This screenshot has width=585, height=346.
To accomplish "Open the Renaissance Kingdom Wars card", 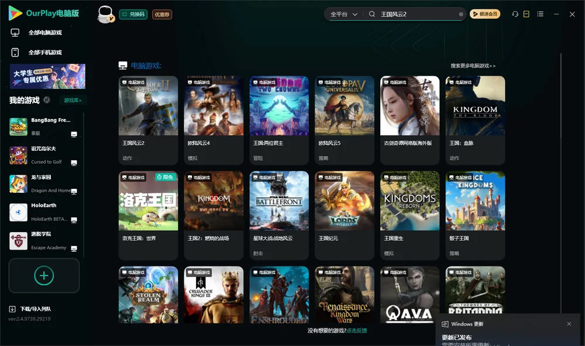I will 345,295.
